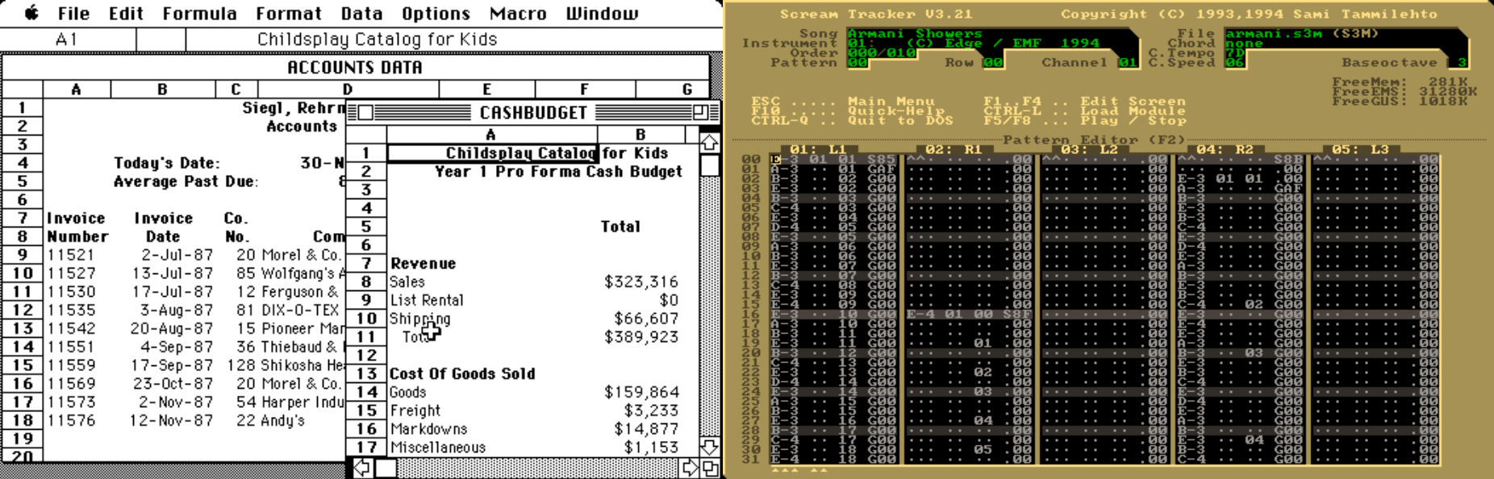Open the Window menu
The width and height of the screenshot is (1494, 479).
click(602, 14)
